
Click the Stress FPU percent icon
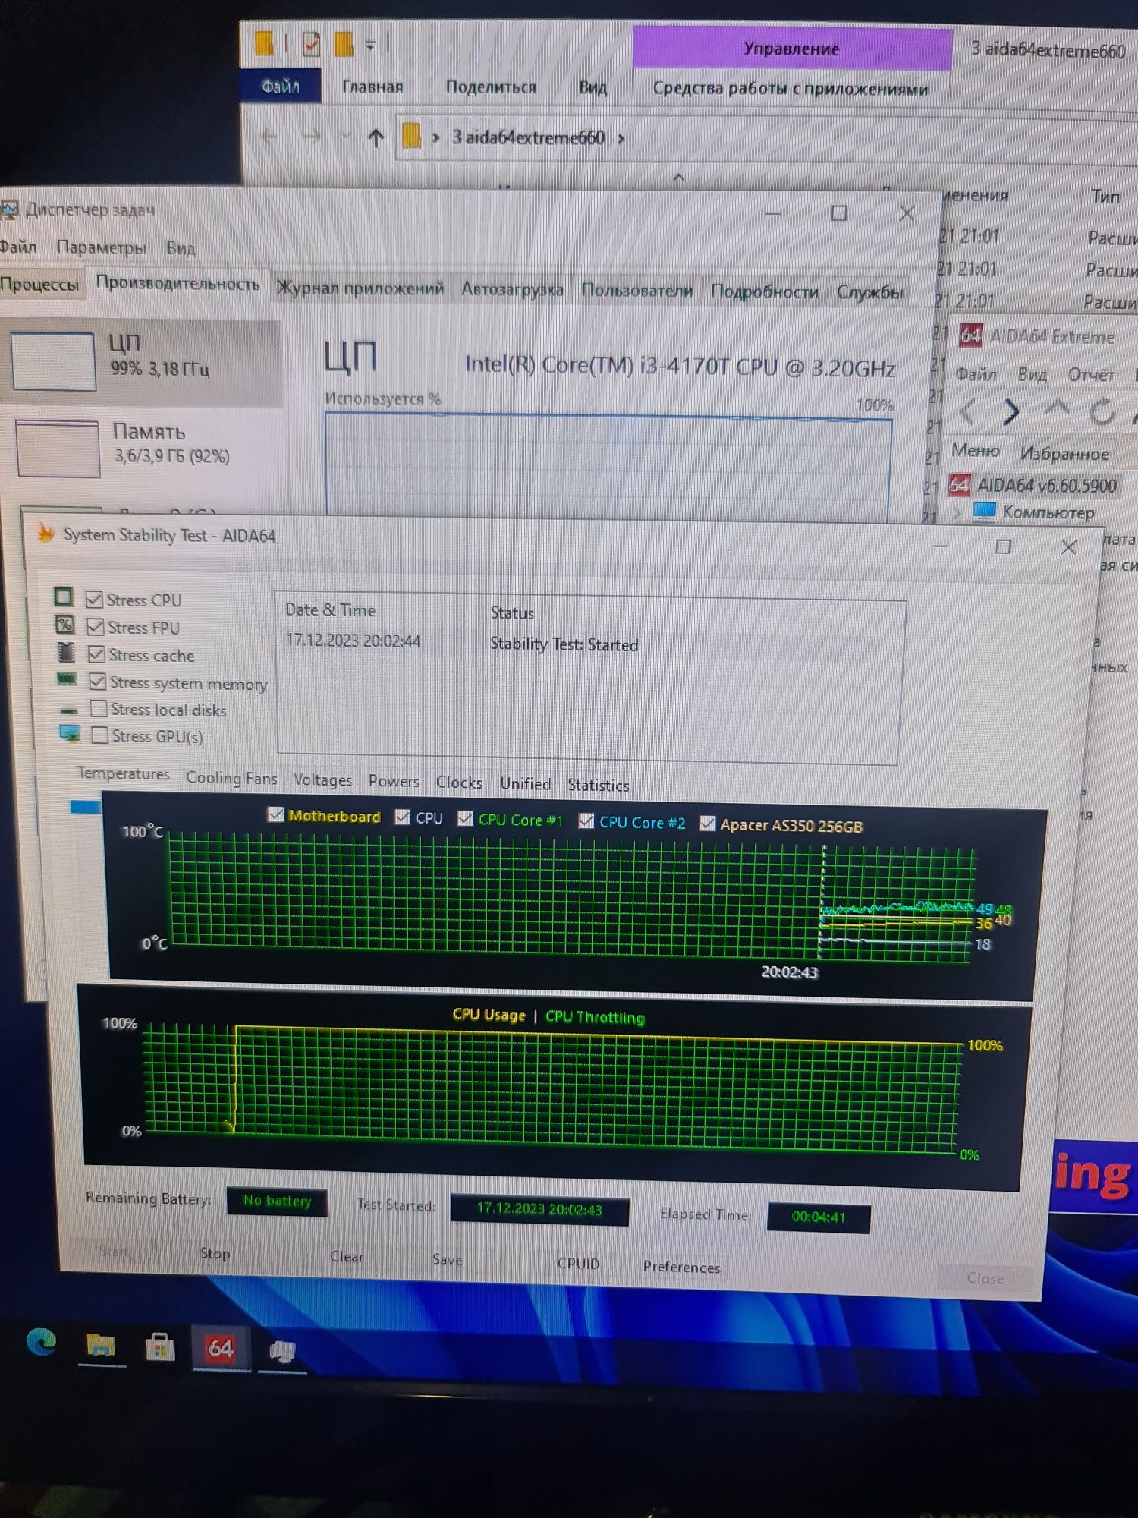coord(65,625)
